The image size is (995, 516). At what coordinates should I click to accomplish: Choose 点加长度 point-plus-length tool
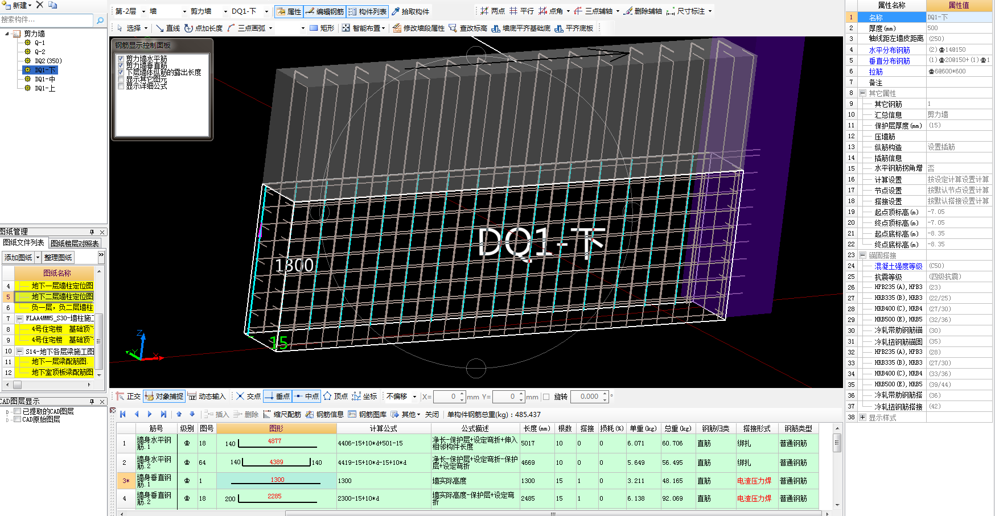coord(203,28)
